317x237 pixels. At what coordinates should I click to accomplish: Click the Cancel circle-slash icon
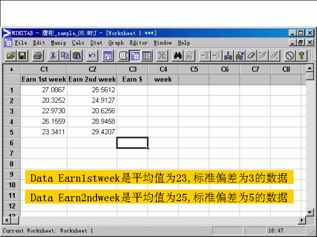click(289, 56)
